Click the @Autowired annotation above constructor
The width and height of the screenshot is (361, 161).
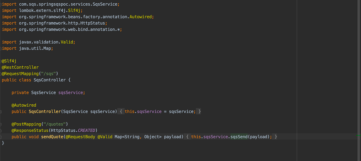point(24,105)
